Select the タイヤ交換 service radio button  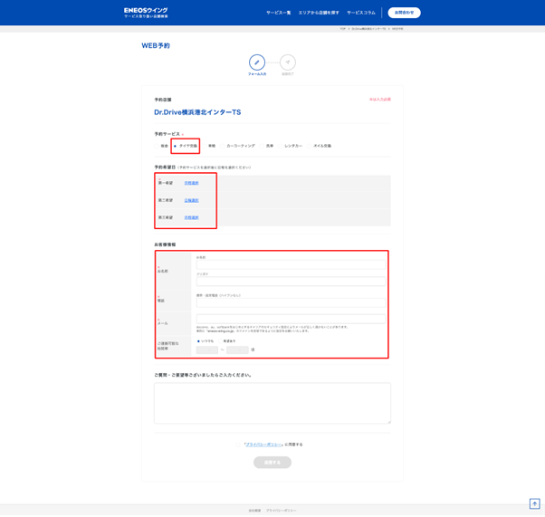[x=176, y=146]
